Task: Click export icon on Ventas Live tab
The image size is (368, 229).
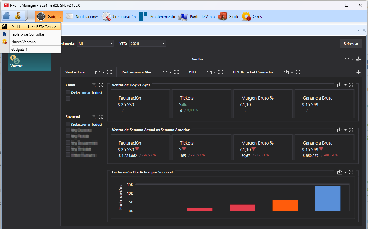Action: 98,72
